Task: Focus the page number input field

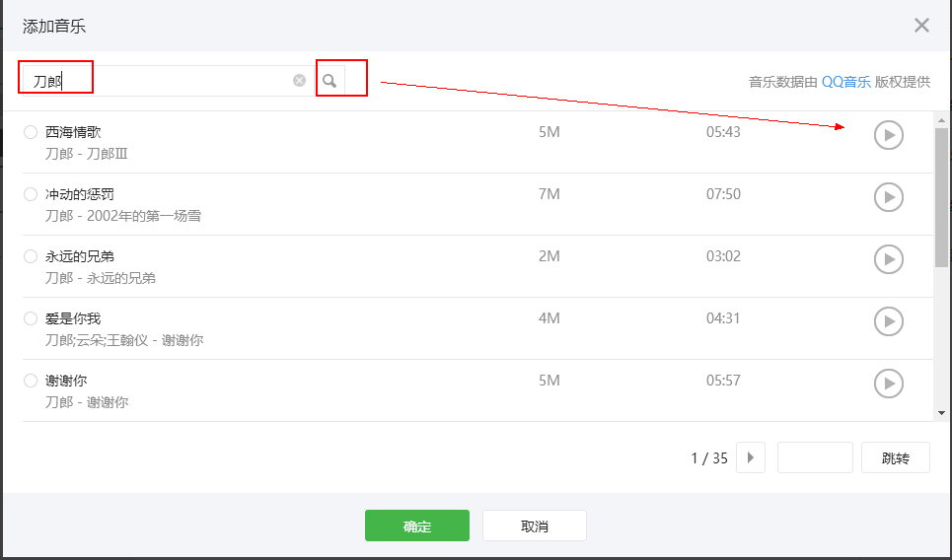Action: click(x=815, y=457)
